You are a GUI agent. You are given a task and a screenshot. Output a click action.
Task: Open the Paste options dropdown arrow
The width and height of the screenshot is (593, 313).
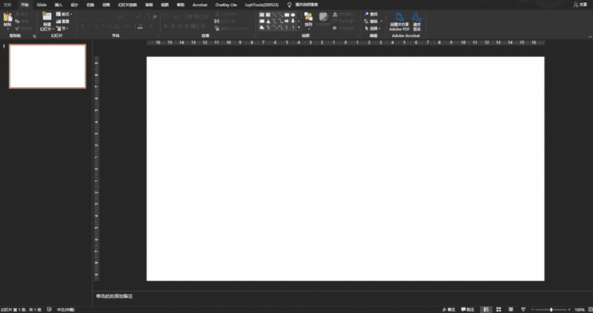pyautogui.click(x=7, y=28)
